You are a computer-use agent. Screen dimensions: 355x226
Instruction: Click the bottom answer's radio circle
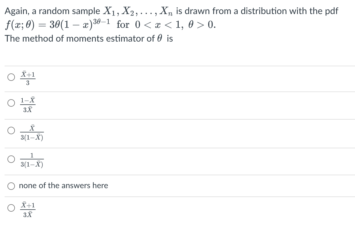pos(11,208)
